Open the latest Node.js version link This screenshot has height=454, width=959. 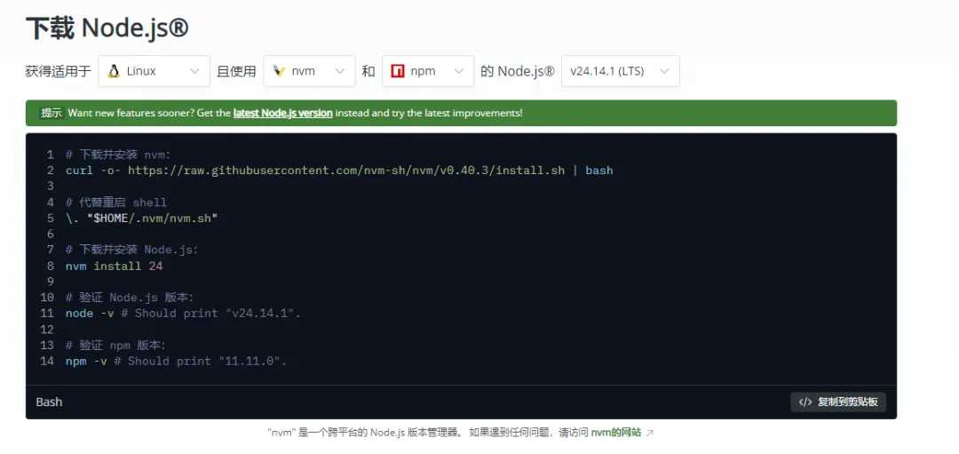pyautogui.click(x=282, y=113)
